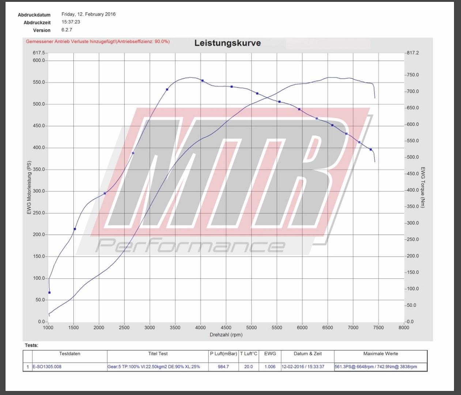
Task: Click the "Drehzahl (rpm)" axis title
Action: pyautogui.click(x=226, y=335)
